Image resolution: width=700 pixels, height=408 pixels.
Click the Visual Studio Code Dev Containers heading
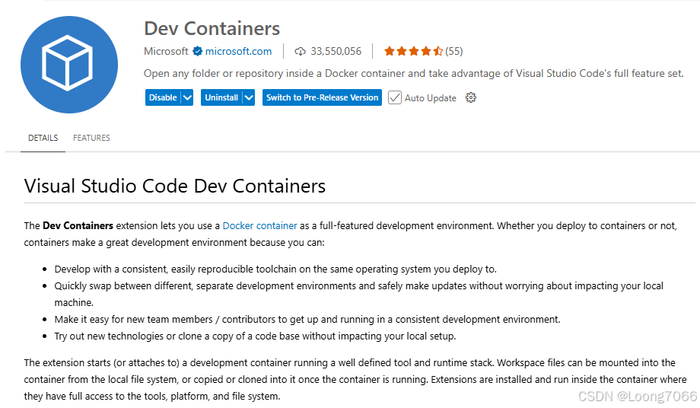coord(175,186)
